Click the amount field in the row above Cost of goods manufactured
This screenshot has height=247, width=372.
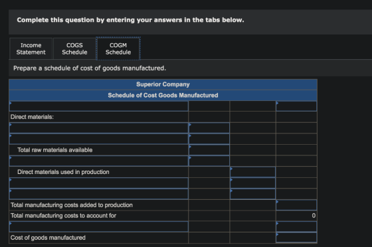(x=296, y=226)
